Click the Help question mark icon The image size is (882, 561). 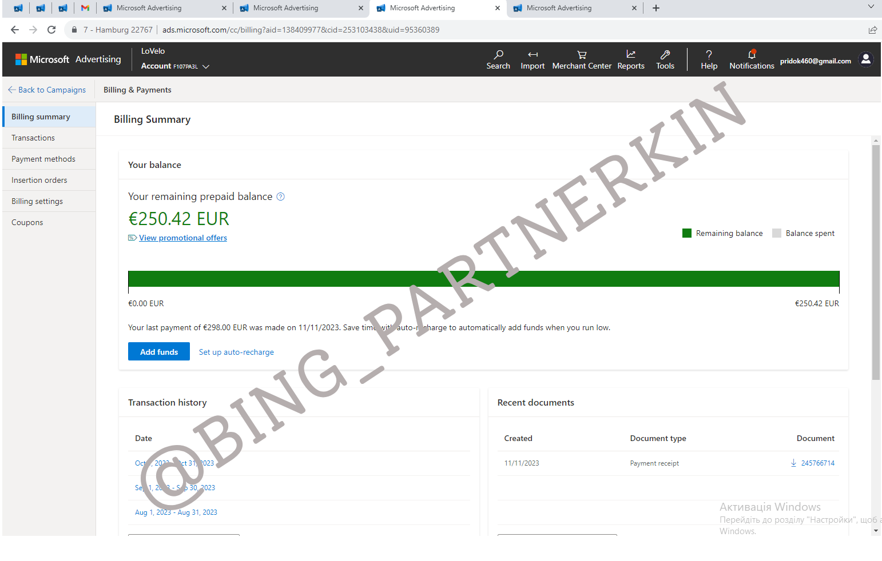(x=709, y=55)
